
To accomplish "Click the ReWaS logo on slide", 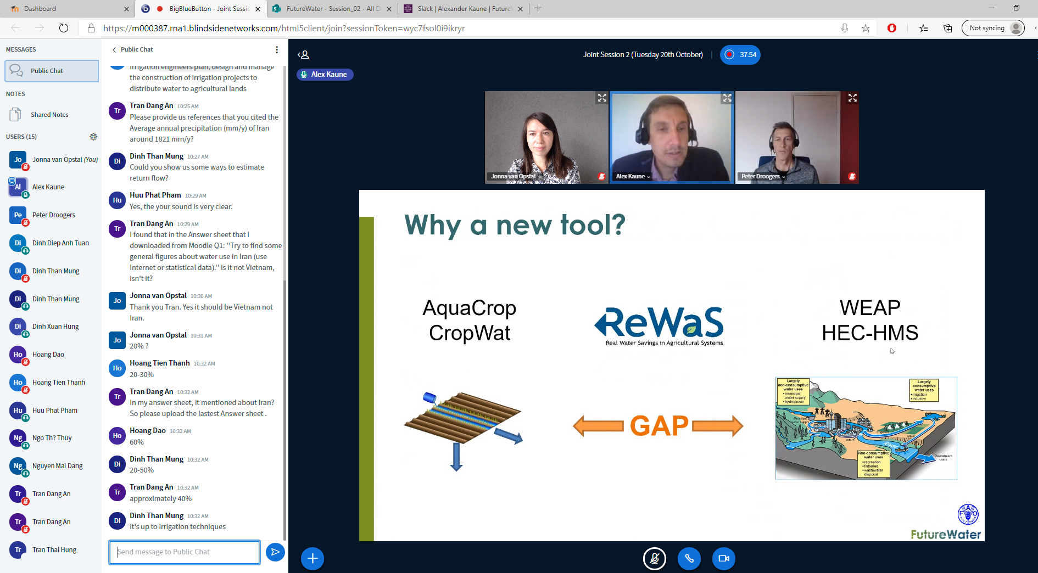I will tap(659, 326).
